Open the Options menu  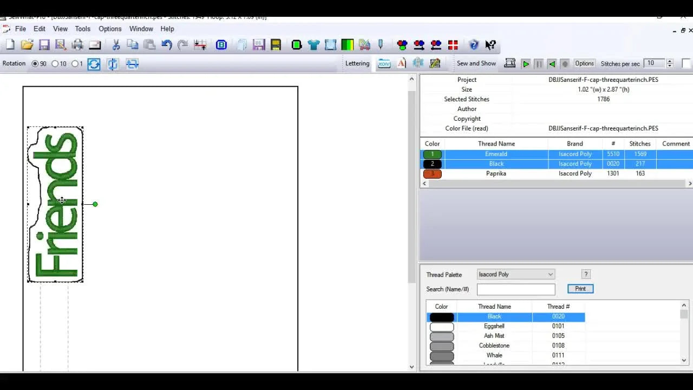(110, 29)
